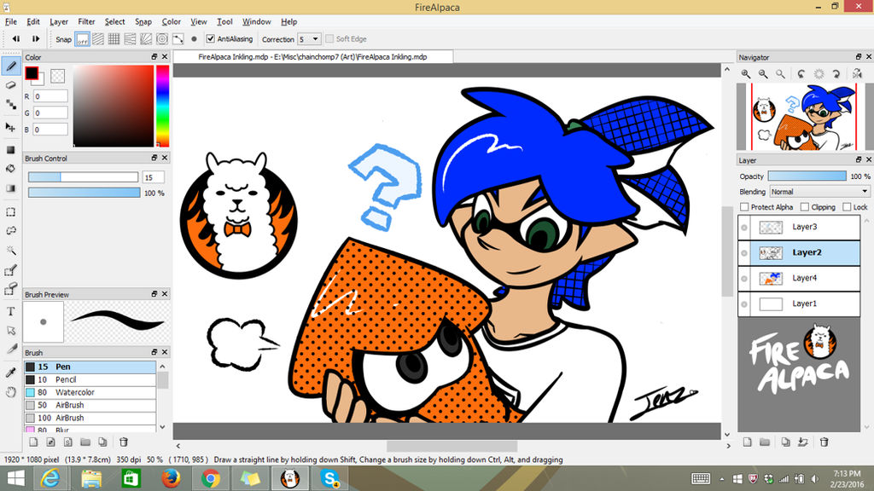Image resolution: width=874 pixels, height=491 pixels.
Task: Open the Blending mode dropdown set to Normal
Action: tap(819, 191)
